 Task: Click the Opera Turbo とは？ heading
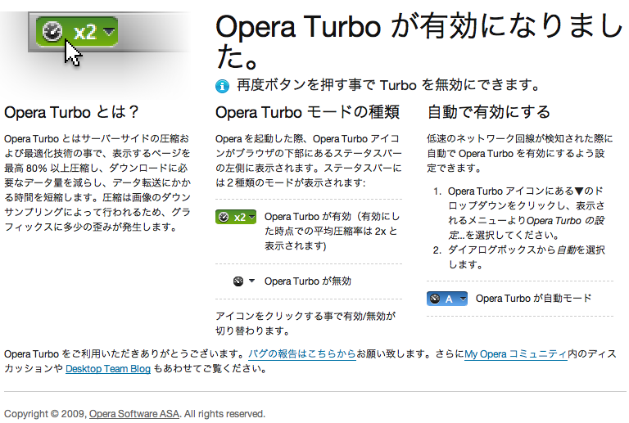[71, 112]
